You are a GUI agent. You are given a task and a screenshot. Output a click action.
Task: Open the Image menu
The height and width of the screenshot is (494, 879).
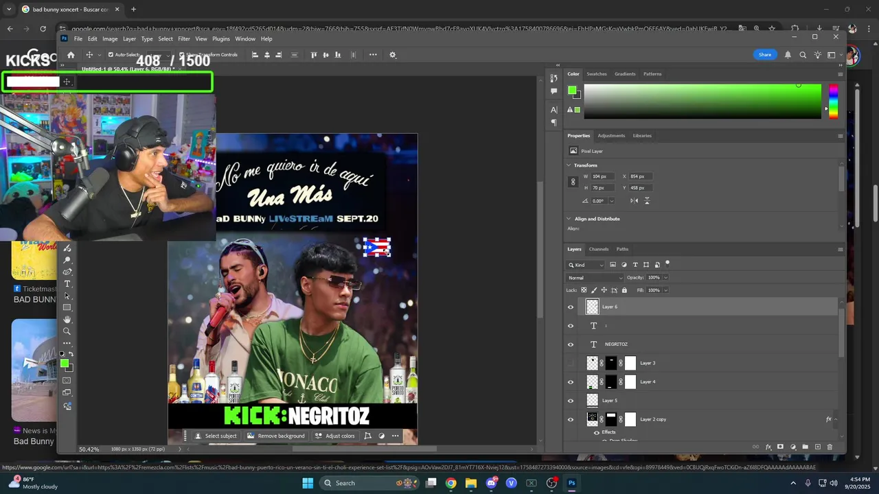(110, 39)
